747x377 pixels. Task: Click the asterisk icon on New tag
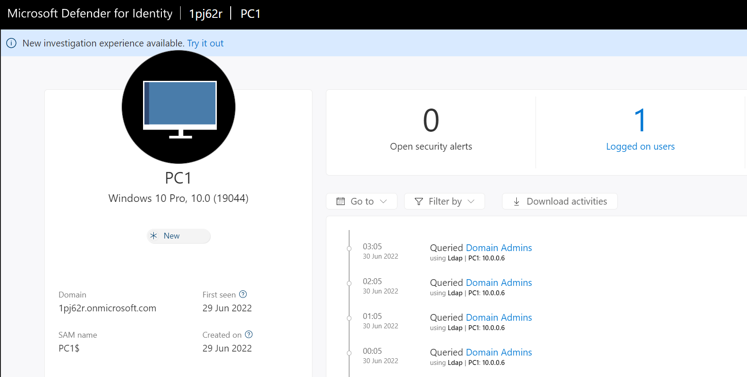pos(154,236)
